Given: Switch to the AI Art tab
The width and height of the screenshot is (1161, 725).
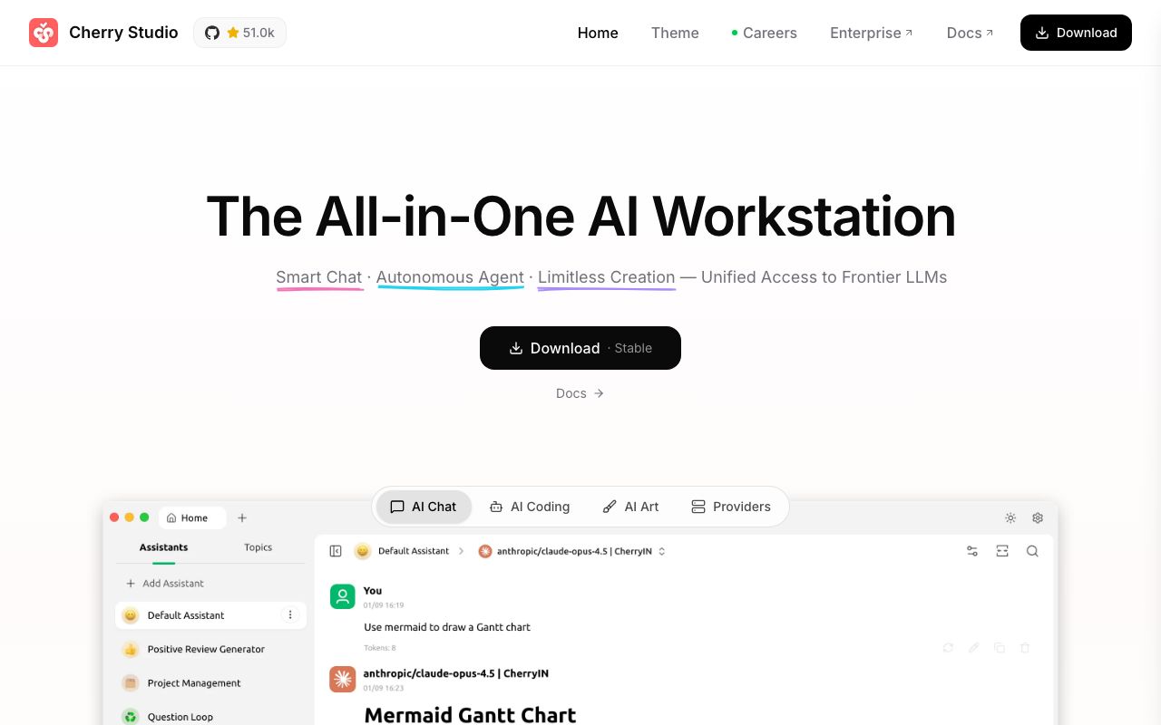Looking at the screenshot, I should coord(631,507).
